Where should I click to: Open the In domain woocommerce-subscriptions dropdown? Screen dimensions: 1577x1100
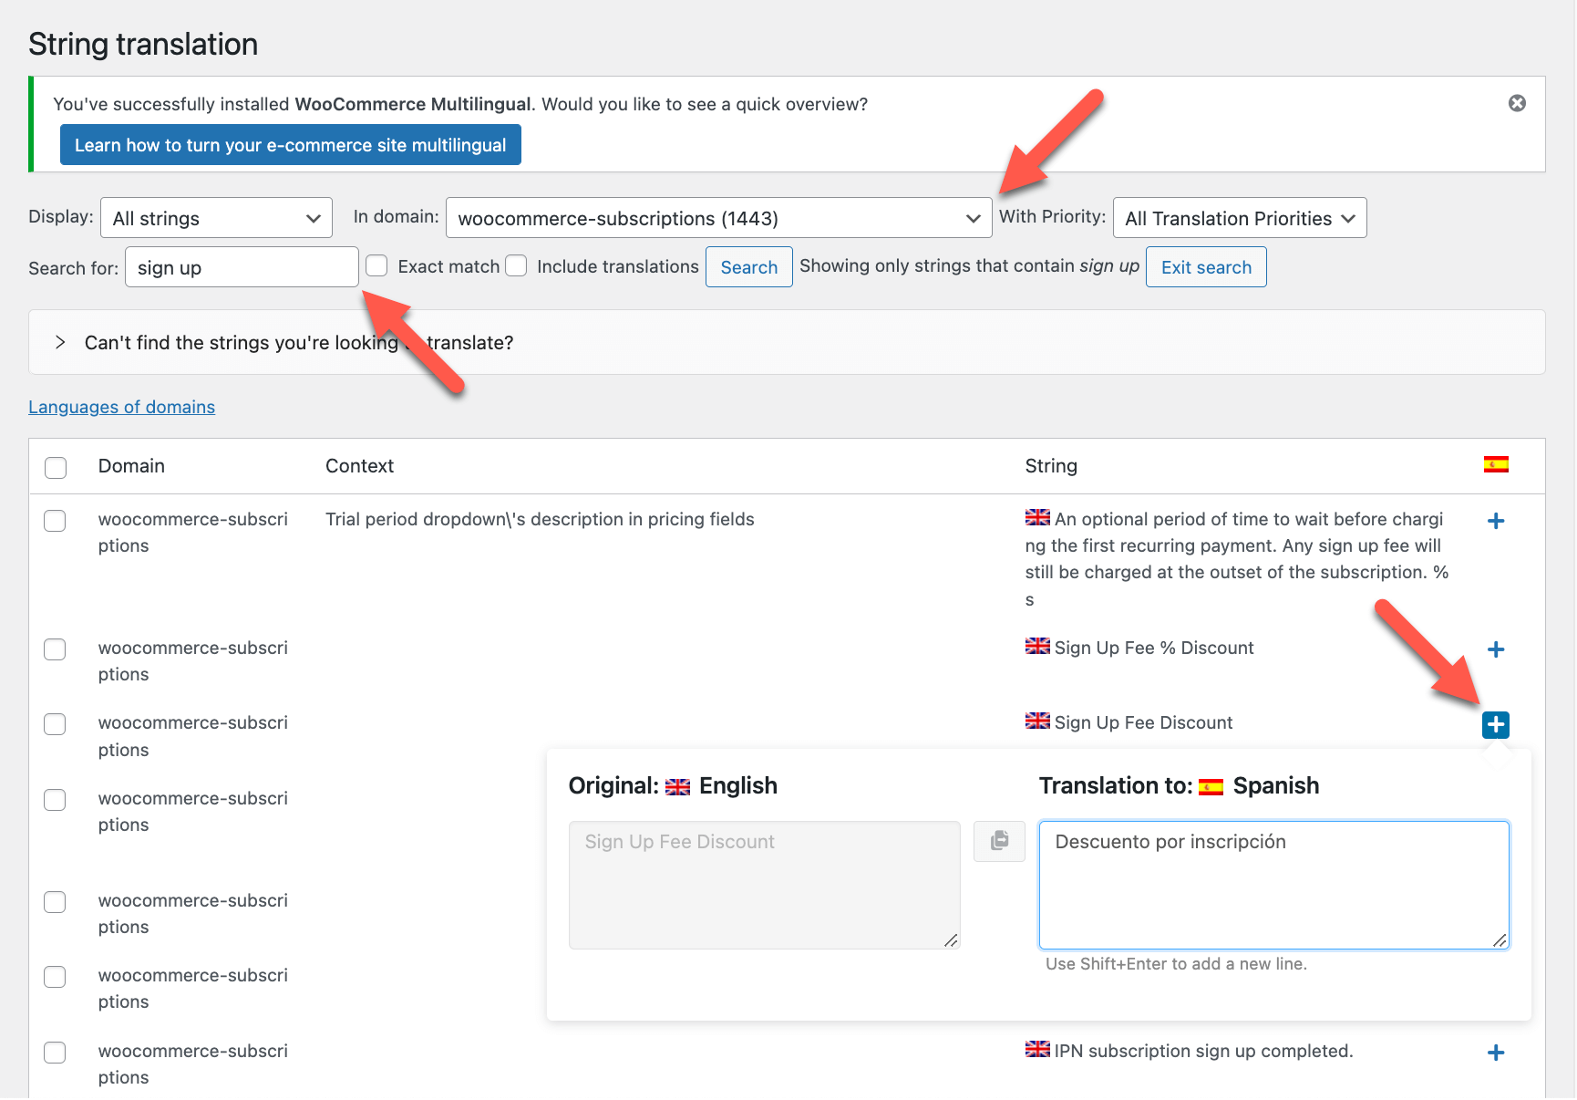pos(718,218)
